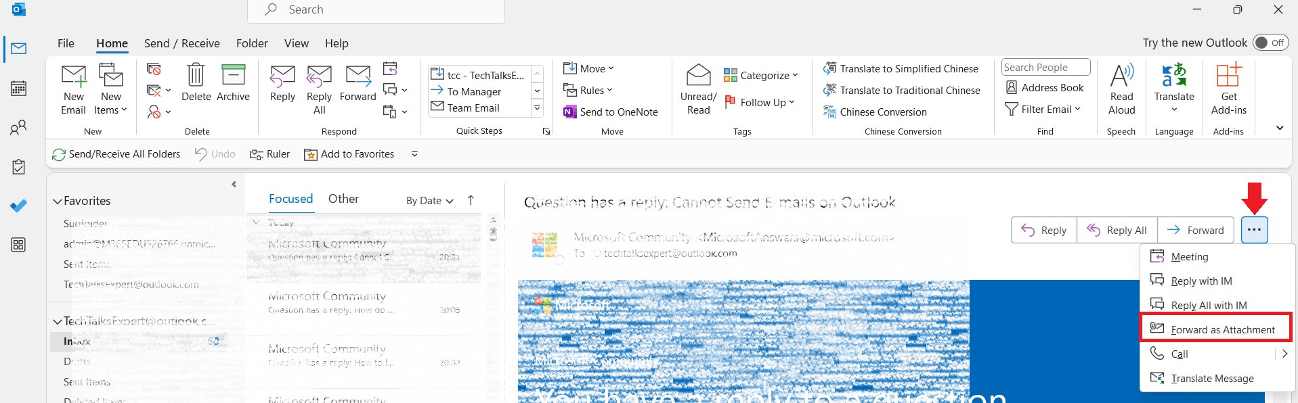Click the Ruler quick access item

pyautogui.click(x=269, y=154)
